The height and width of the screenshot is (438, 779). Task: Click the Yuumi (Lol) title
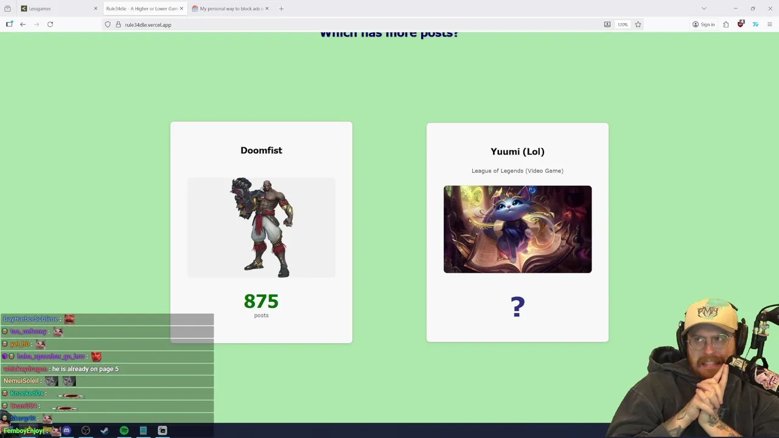click(517, 151)
